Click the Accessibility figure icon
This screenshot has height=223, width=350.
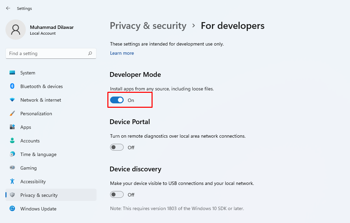pos(12,181)
